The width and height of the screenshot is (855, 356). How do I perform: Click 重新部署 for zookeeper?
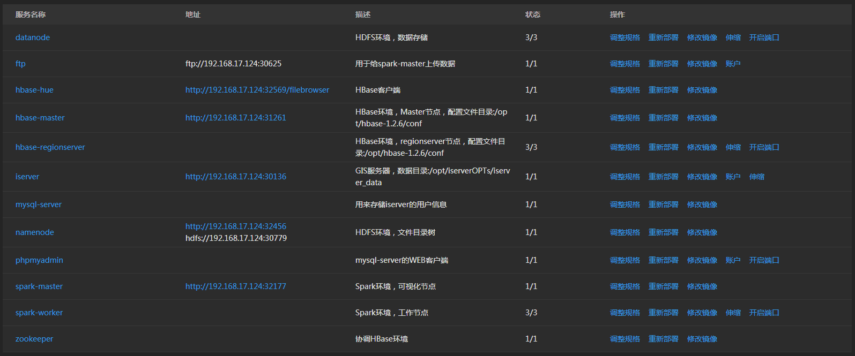[663, 339]
